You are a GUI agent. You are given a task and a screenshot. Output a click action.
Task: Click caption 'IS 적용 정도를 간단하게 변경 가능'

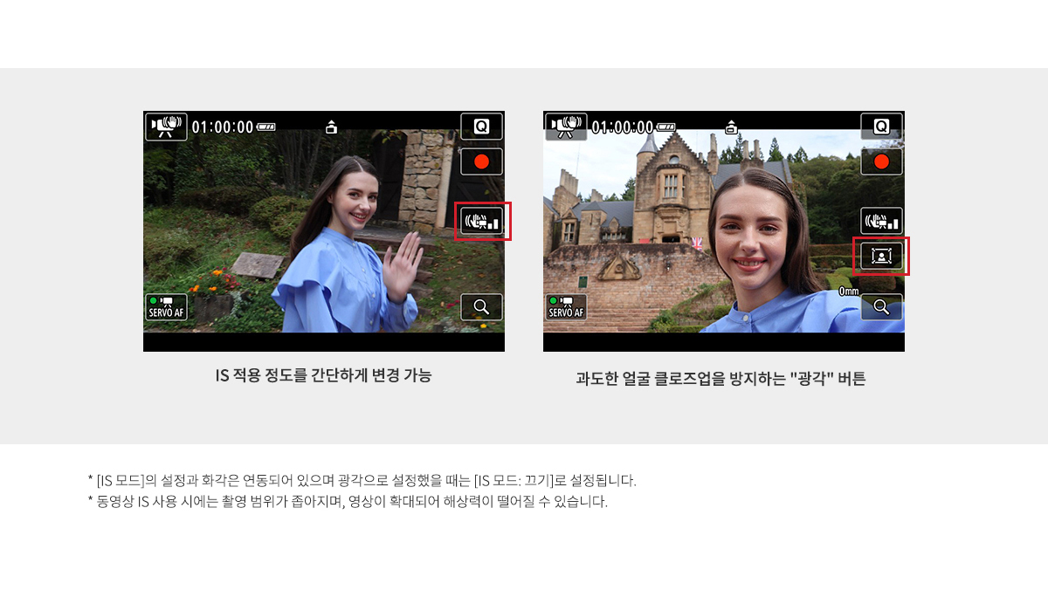point(323,376)
